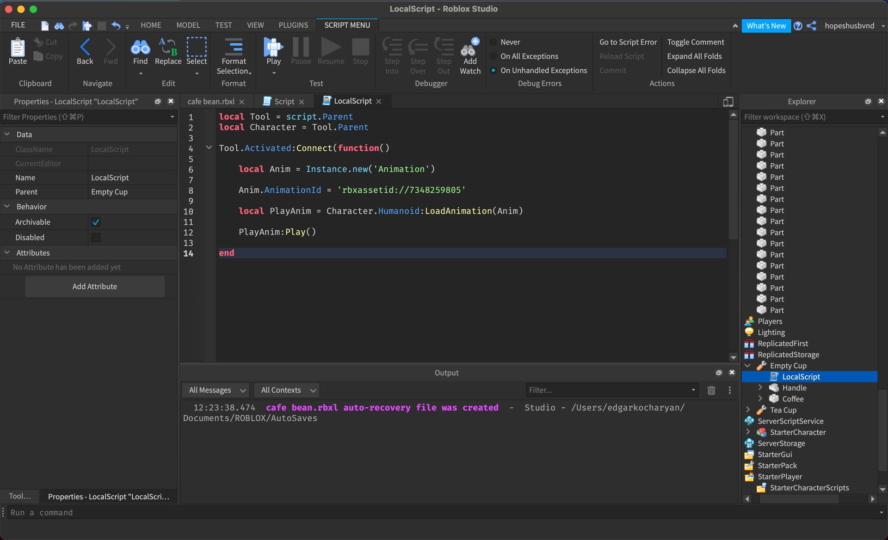Toggle the Archivable checkbox in Properties
Image resolution: width=888 pixels, height=540 pixels.
[95, 222]
